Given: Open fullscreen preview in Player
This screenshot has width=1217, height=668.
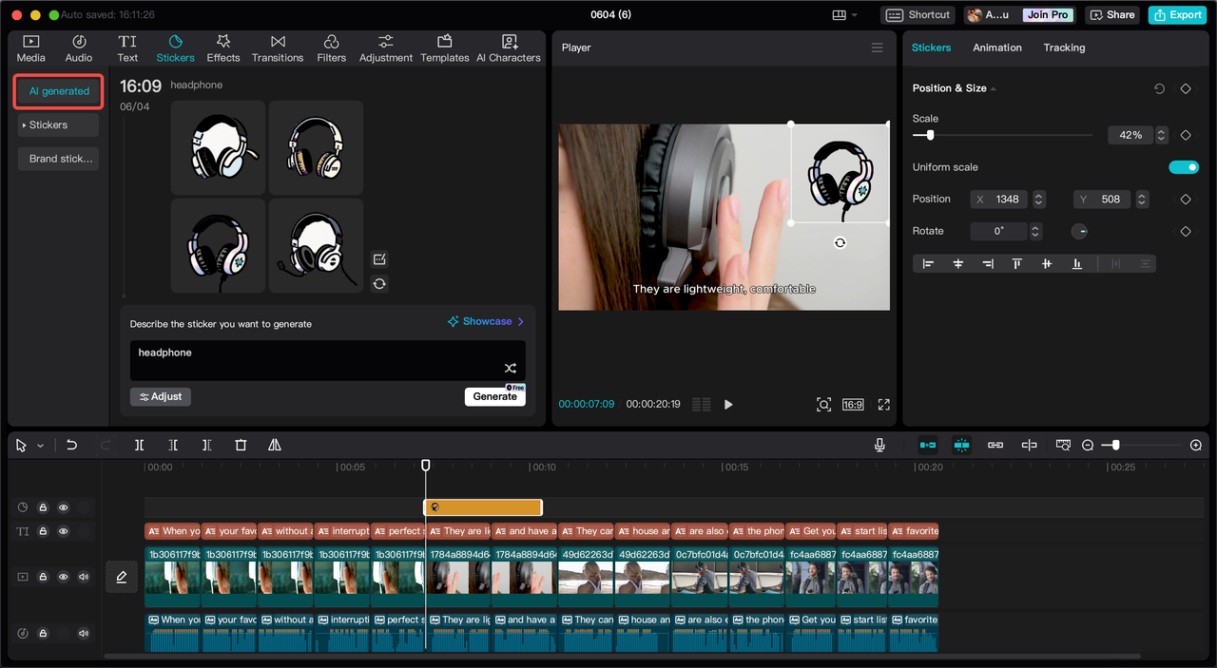Looking at the screenshot, I should [883, 405].
